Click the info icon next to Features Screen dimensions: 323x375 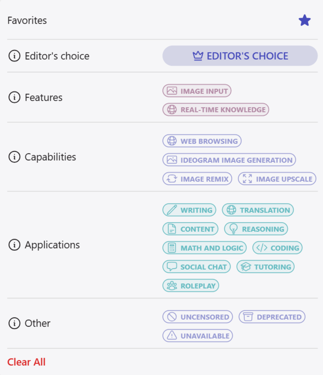click(x=15, y=97)
